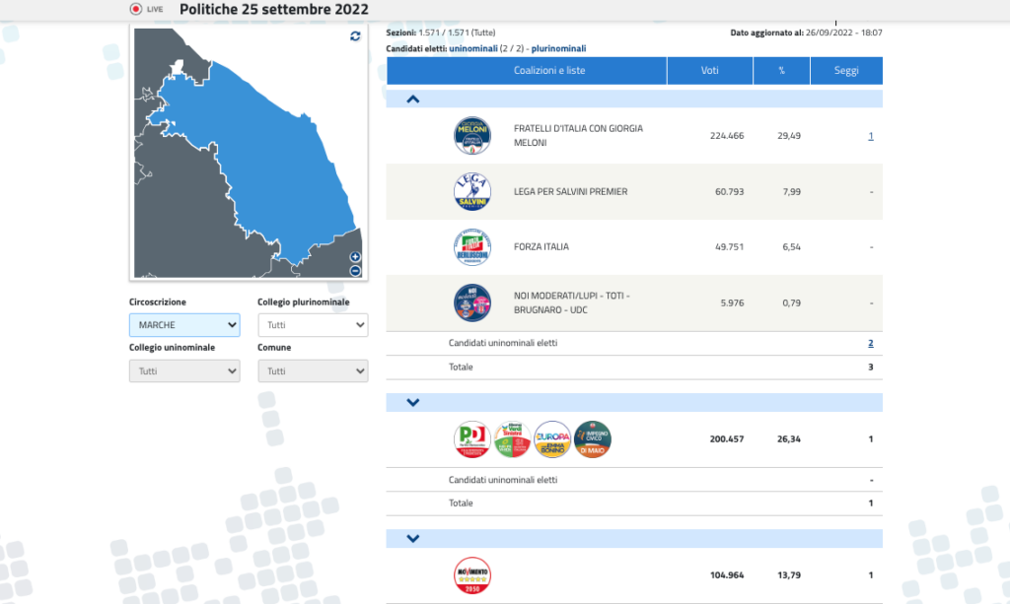The image size is (1010, 604).
Task: Click the 13,79 percentage value
Action: coord(789,575)
